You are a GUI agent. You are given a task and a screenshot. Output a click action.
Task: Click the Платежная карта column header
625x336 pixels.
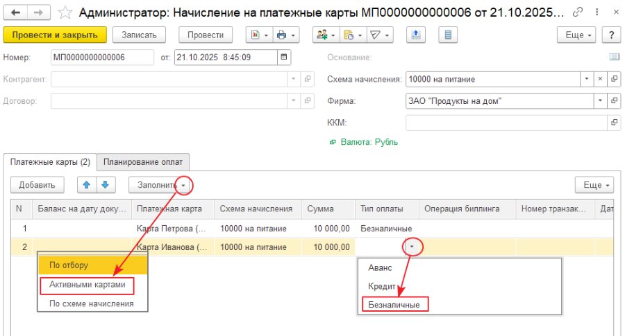[173, 209]
